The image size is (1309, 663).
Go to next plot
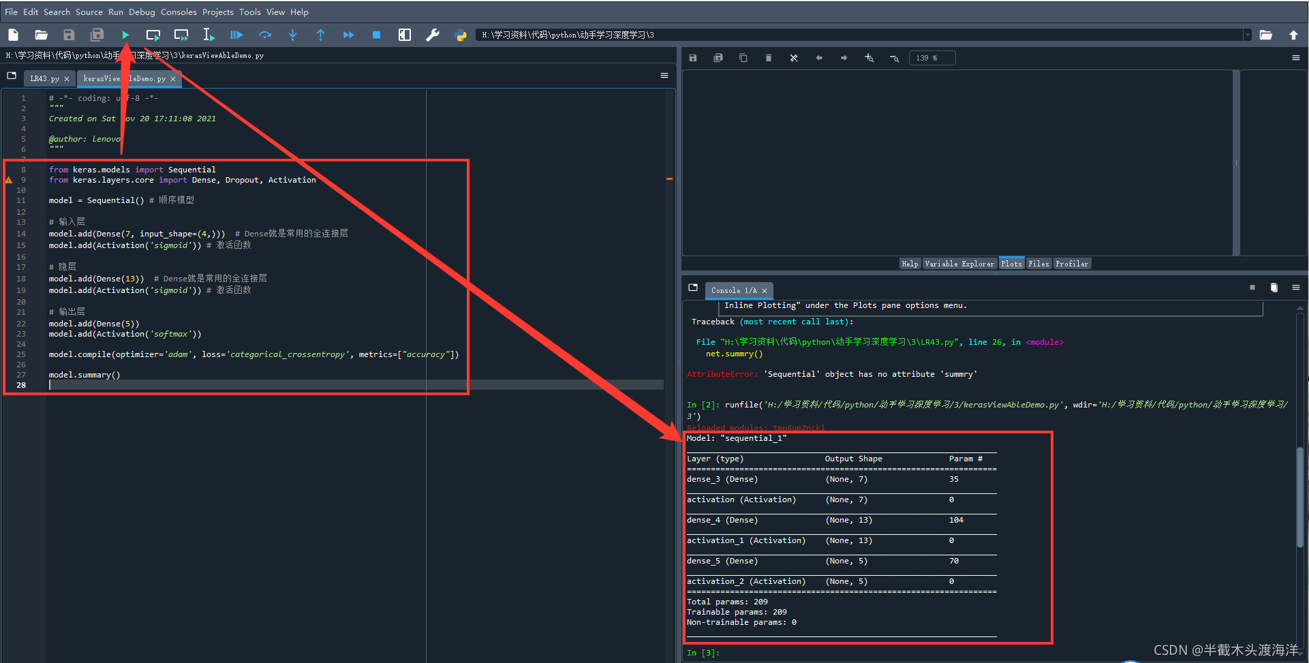coord(844,58)
